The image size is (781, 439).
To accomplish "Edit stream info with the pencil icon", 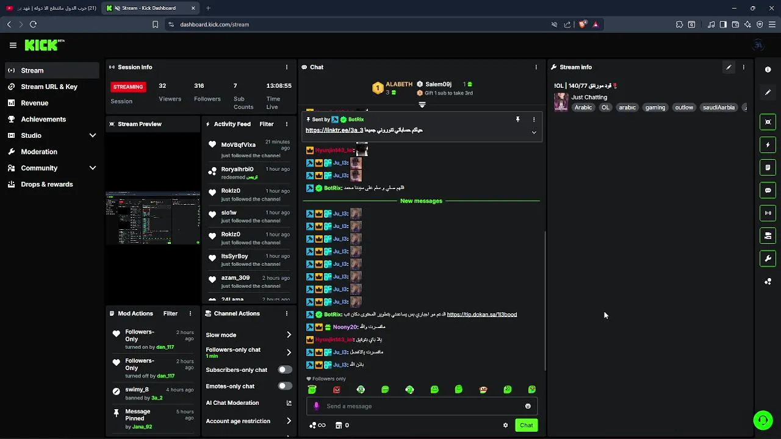I will tap(729, 67).
